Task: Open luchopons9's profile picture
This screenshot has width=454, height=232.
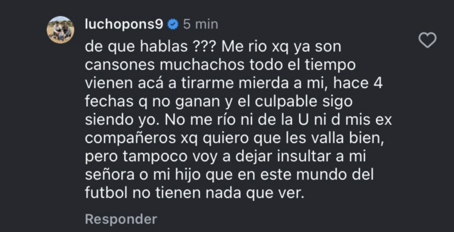Action: coord(61,30)
